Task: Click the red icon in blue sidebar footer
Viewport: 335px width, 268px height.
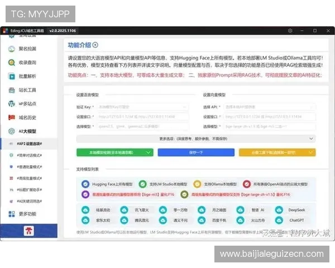Action: (x=29, y=231)
